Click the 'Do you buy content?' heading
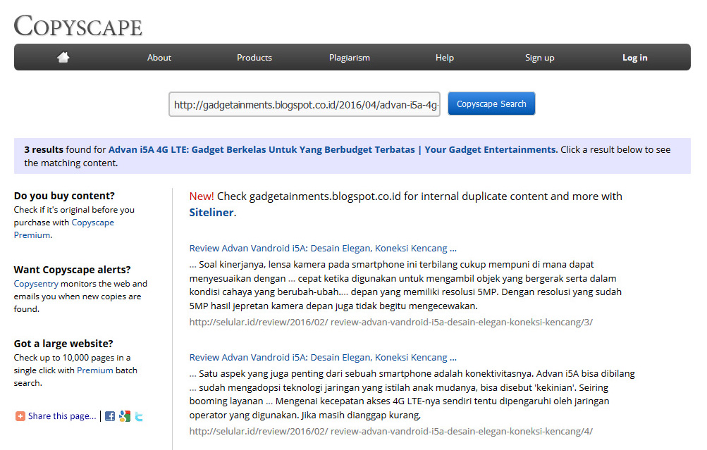 64,196
